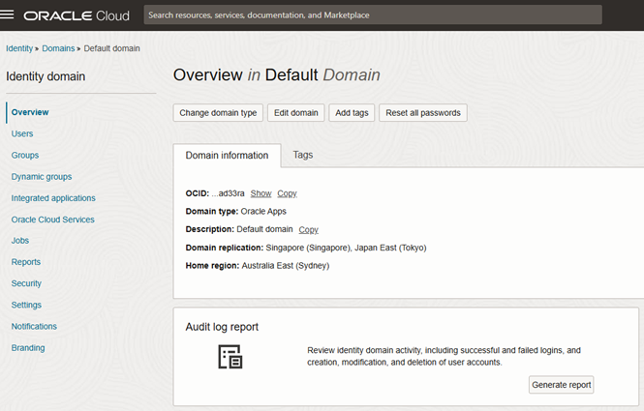644x411 pixels.
Task: Open Users in the sidebar
Action: tap(22, 133)
